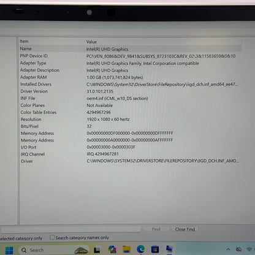
Task: Click the taskbar Search box
Action: coord(54,250)
